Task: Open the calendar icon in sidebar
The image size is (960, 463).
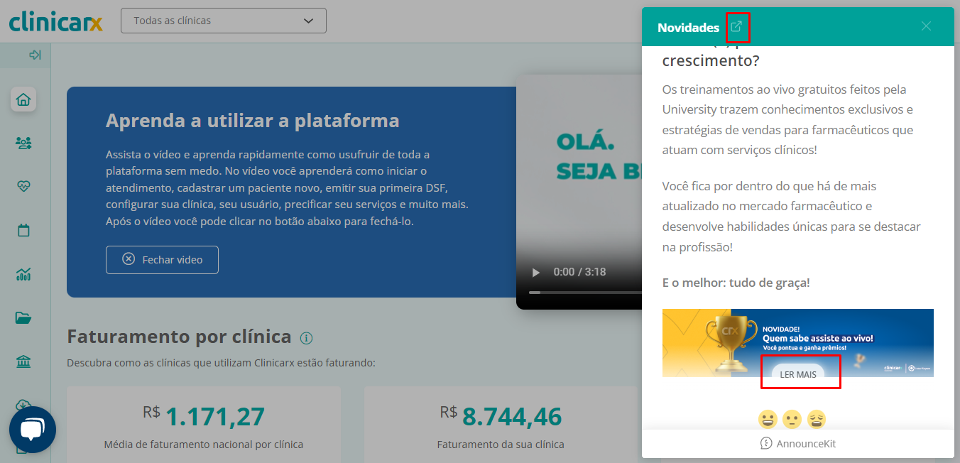Action: pos(23,231)
